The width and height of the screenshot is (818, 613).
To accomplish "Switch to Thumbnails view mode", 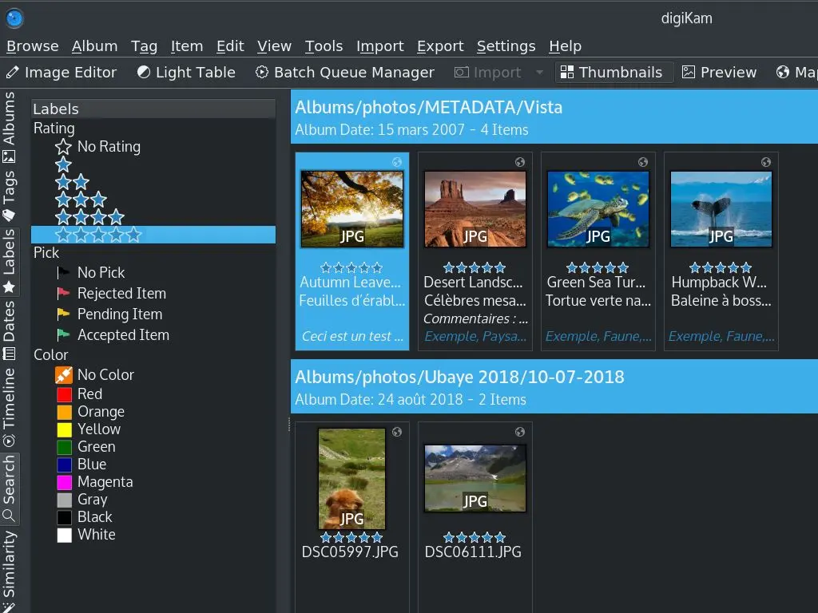I will pos(613,72).
